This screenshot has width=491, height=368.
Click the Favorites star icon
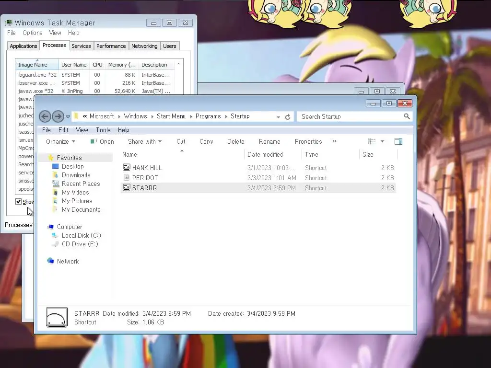pyautogui.click(x=50, y=157)
